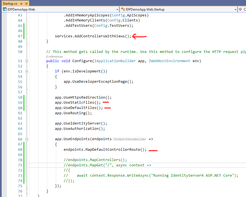Click 'app.UseStaticFiles();' statement
Image resolution: width=246 pixels, height=197 pixels.
coord(78,103)
